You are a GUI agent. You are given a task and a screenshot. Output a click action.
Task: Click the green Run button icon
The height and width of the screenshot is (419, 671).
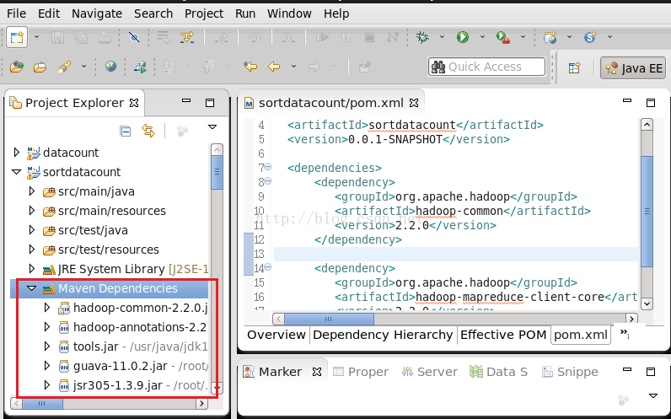463,37
